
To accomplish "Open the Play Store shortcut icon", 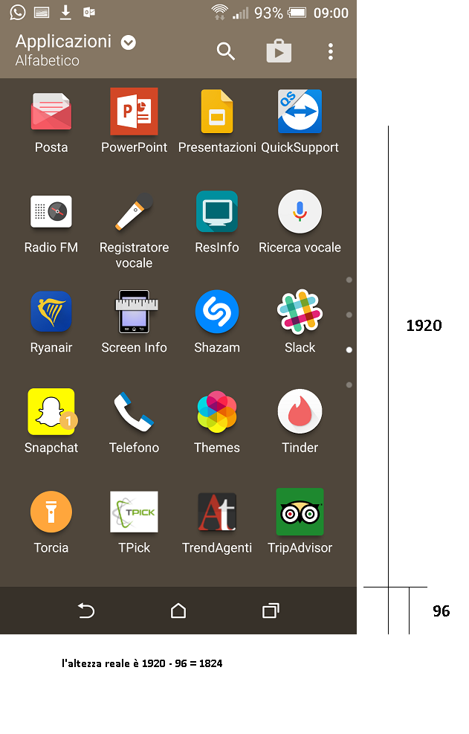I will coord(279,51).
